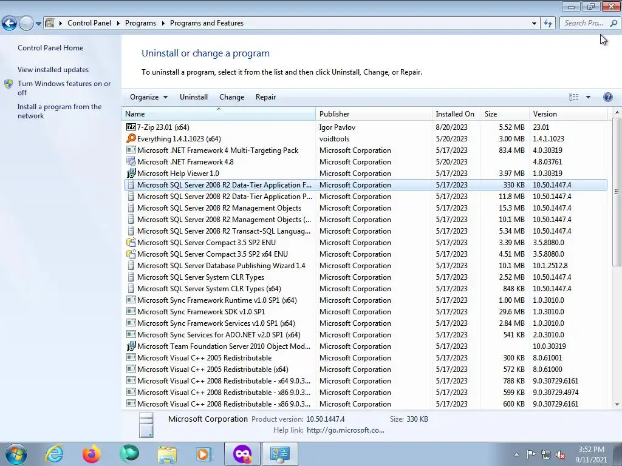Sort list by the Version column
Viewport: 622px width, 466px height.
pos(569,113)
